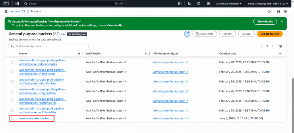The image size is (294, 133).
Task: Click the Delete button
Action: [x=246, y=34]
